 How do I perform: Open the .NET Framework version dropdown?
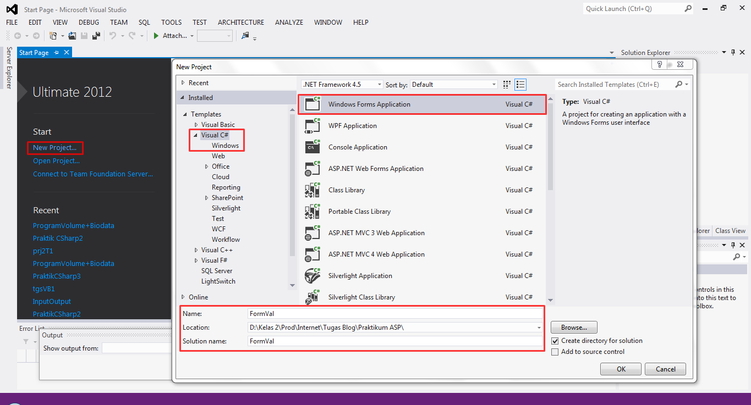tap(380, 85)
